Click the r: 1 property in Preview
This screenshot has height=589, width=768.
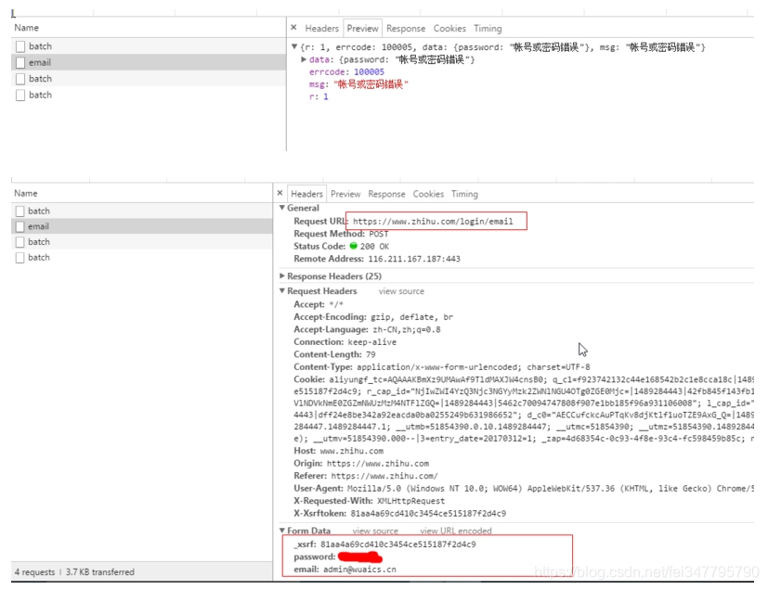[319, 96]
